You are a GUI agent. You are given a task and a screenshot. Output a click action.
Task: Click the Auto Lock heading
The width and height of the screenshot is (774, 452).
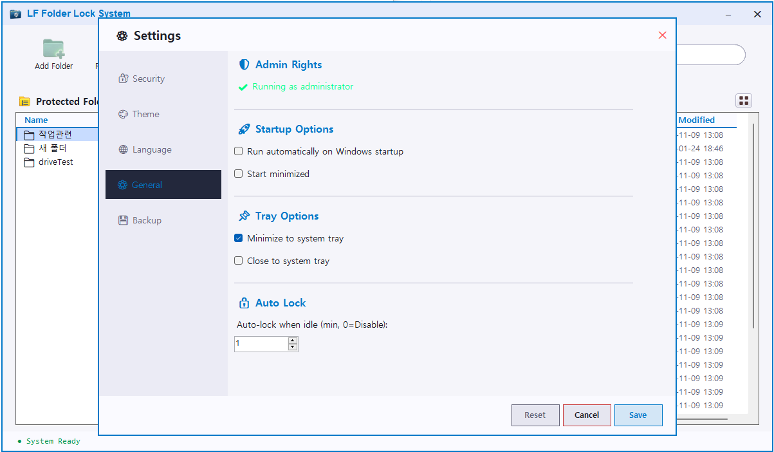(281, 303)
